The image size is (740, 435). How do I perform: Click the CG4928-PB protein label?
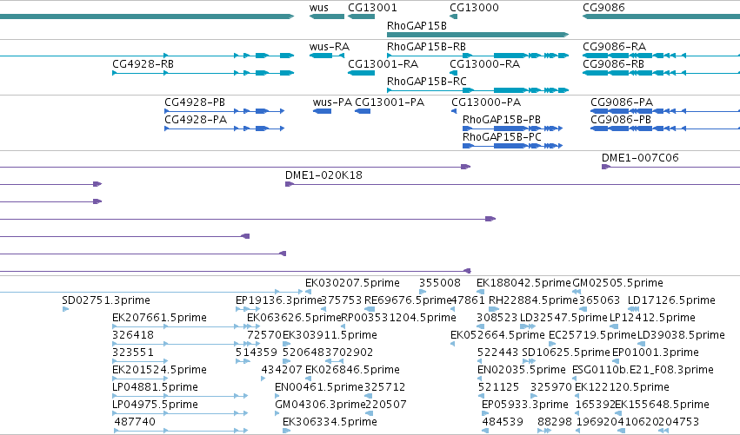click(195, 102)
